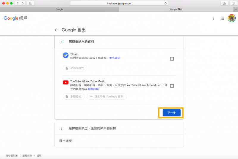Screen dimensions: 238x159
Task: Click the YouTube 和 YouTube Music title
Action: (x=88, y=81)
